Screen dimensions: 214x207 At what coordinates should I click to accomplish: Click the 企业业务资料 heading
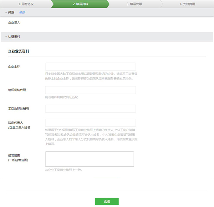click(18, 51)
